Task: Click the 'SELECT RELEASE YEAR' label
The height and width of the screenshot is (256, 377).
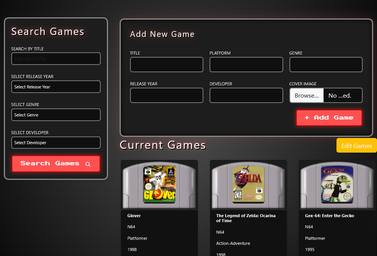Action: pos(32,76)
